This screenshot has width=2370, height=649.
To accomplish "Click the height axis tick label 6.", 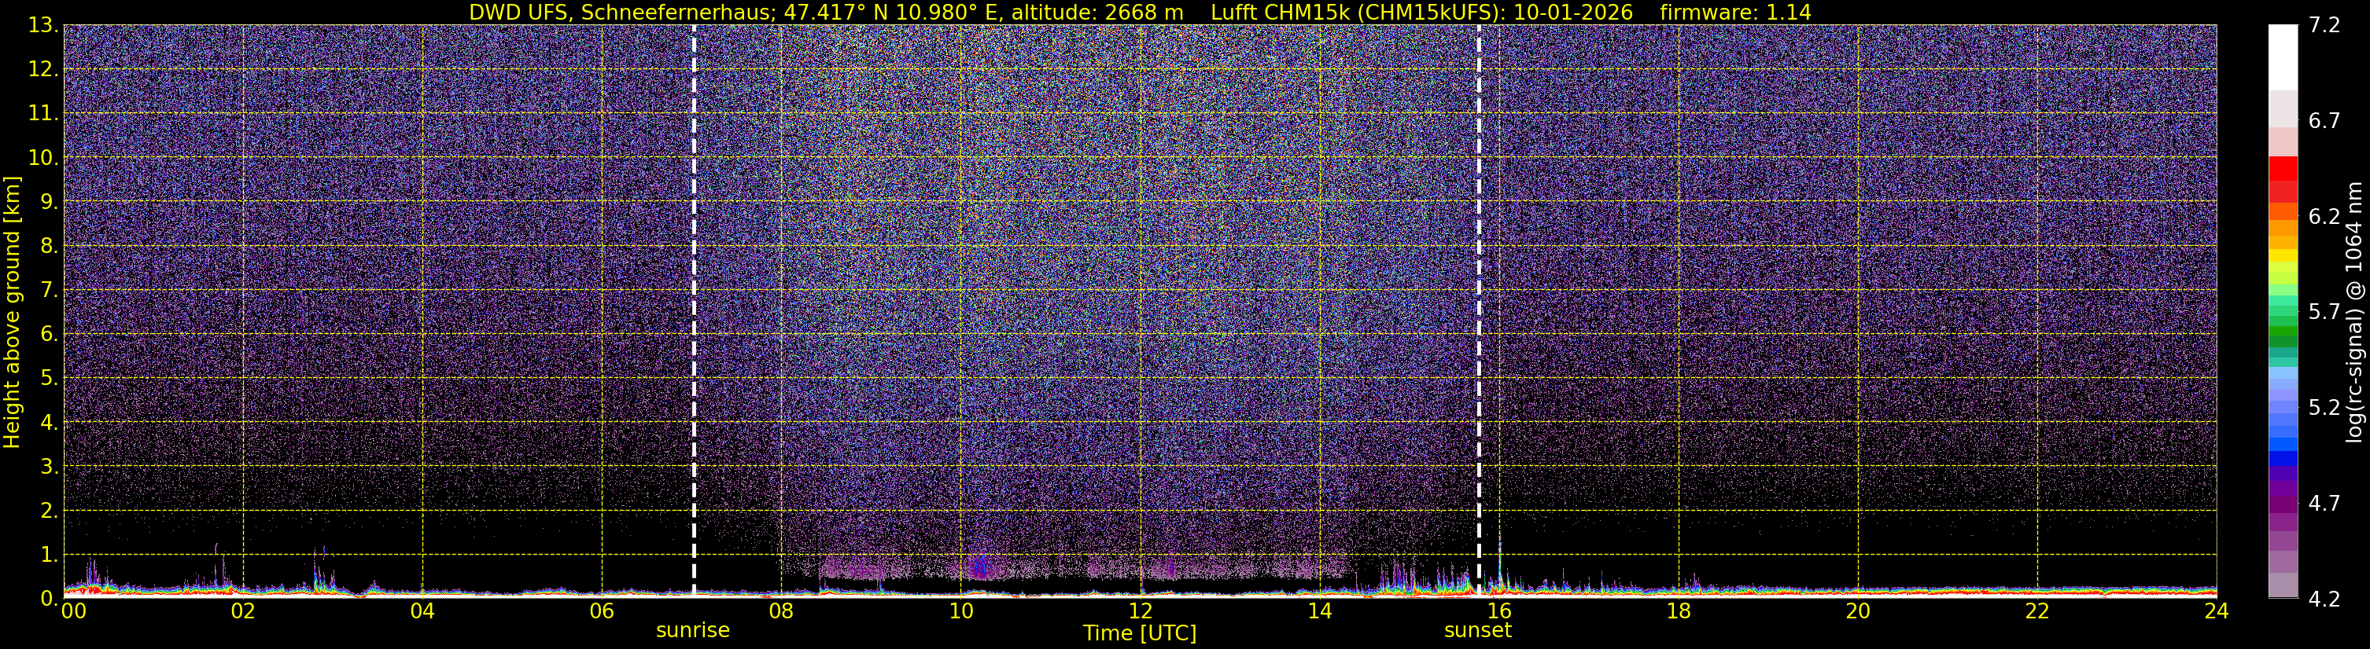I will click(49, 335).
